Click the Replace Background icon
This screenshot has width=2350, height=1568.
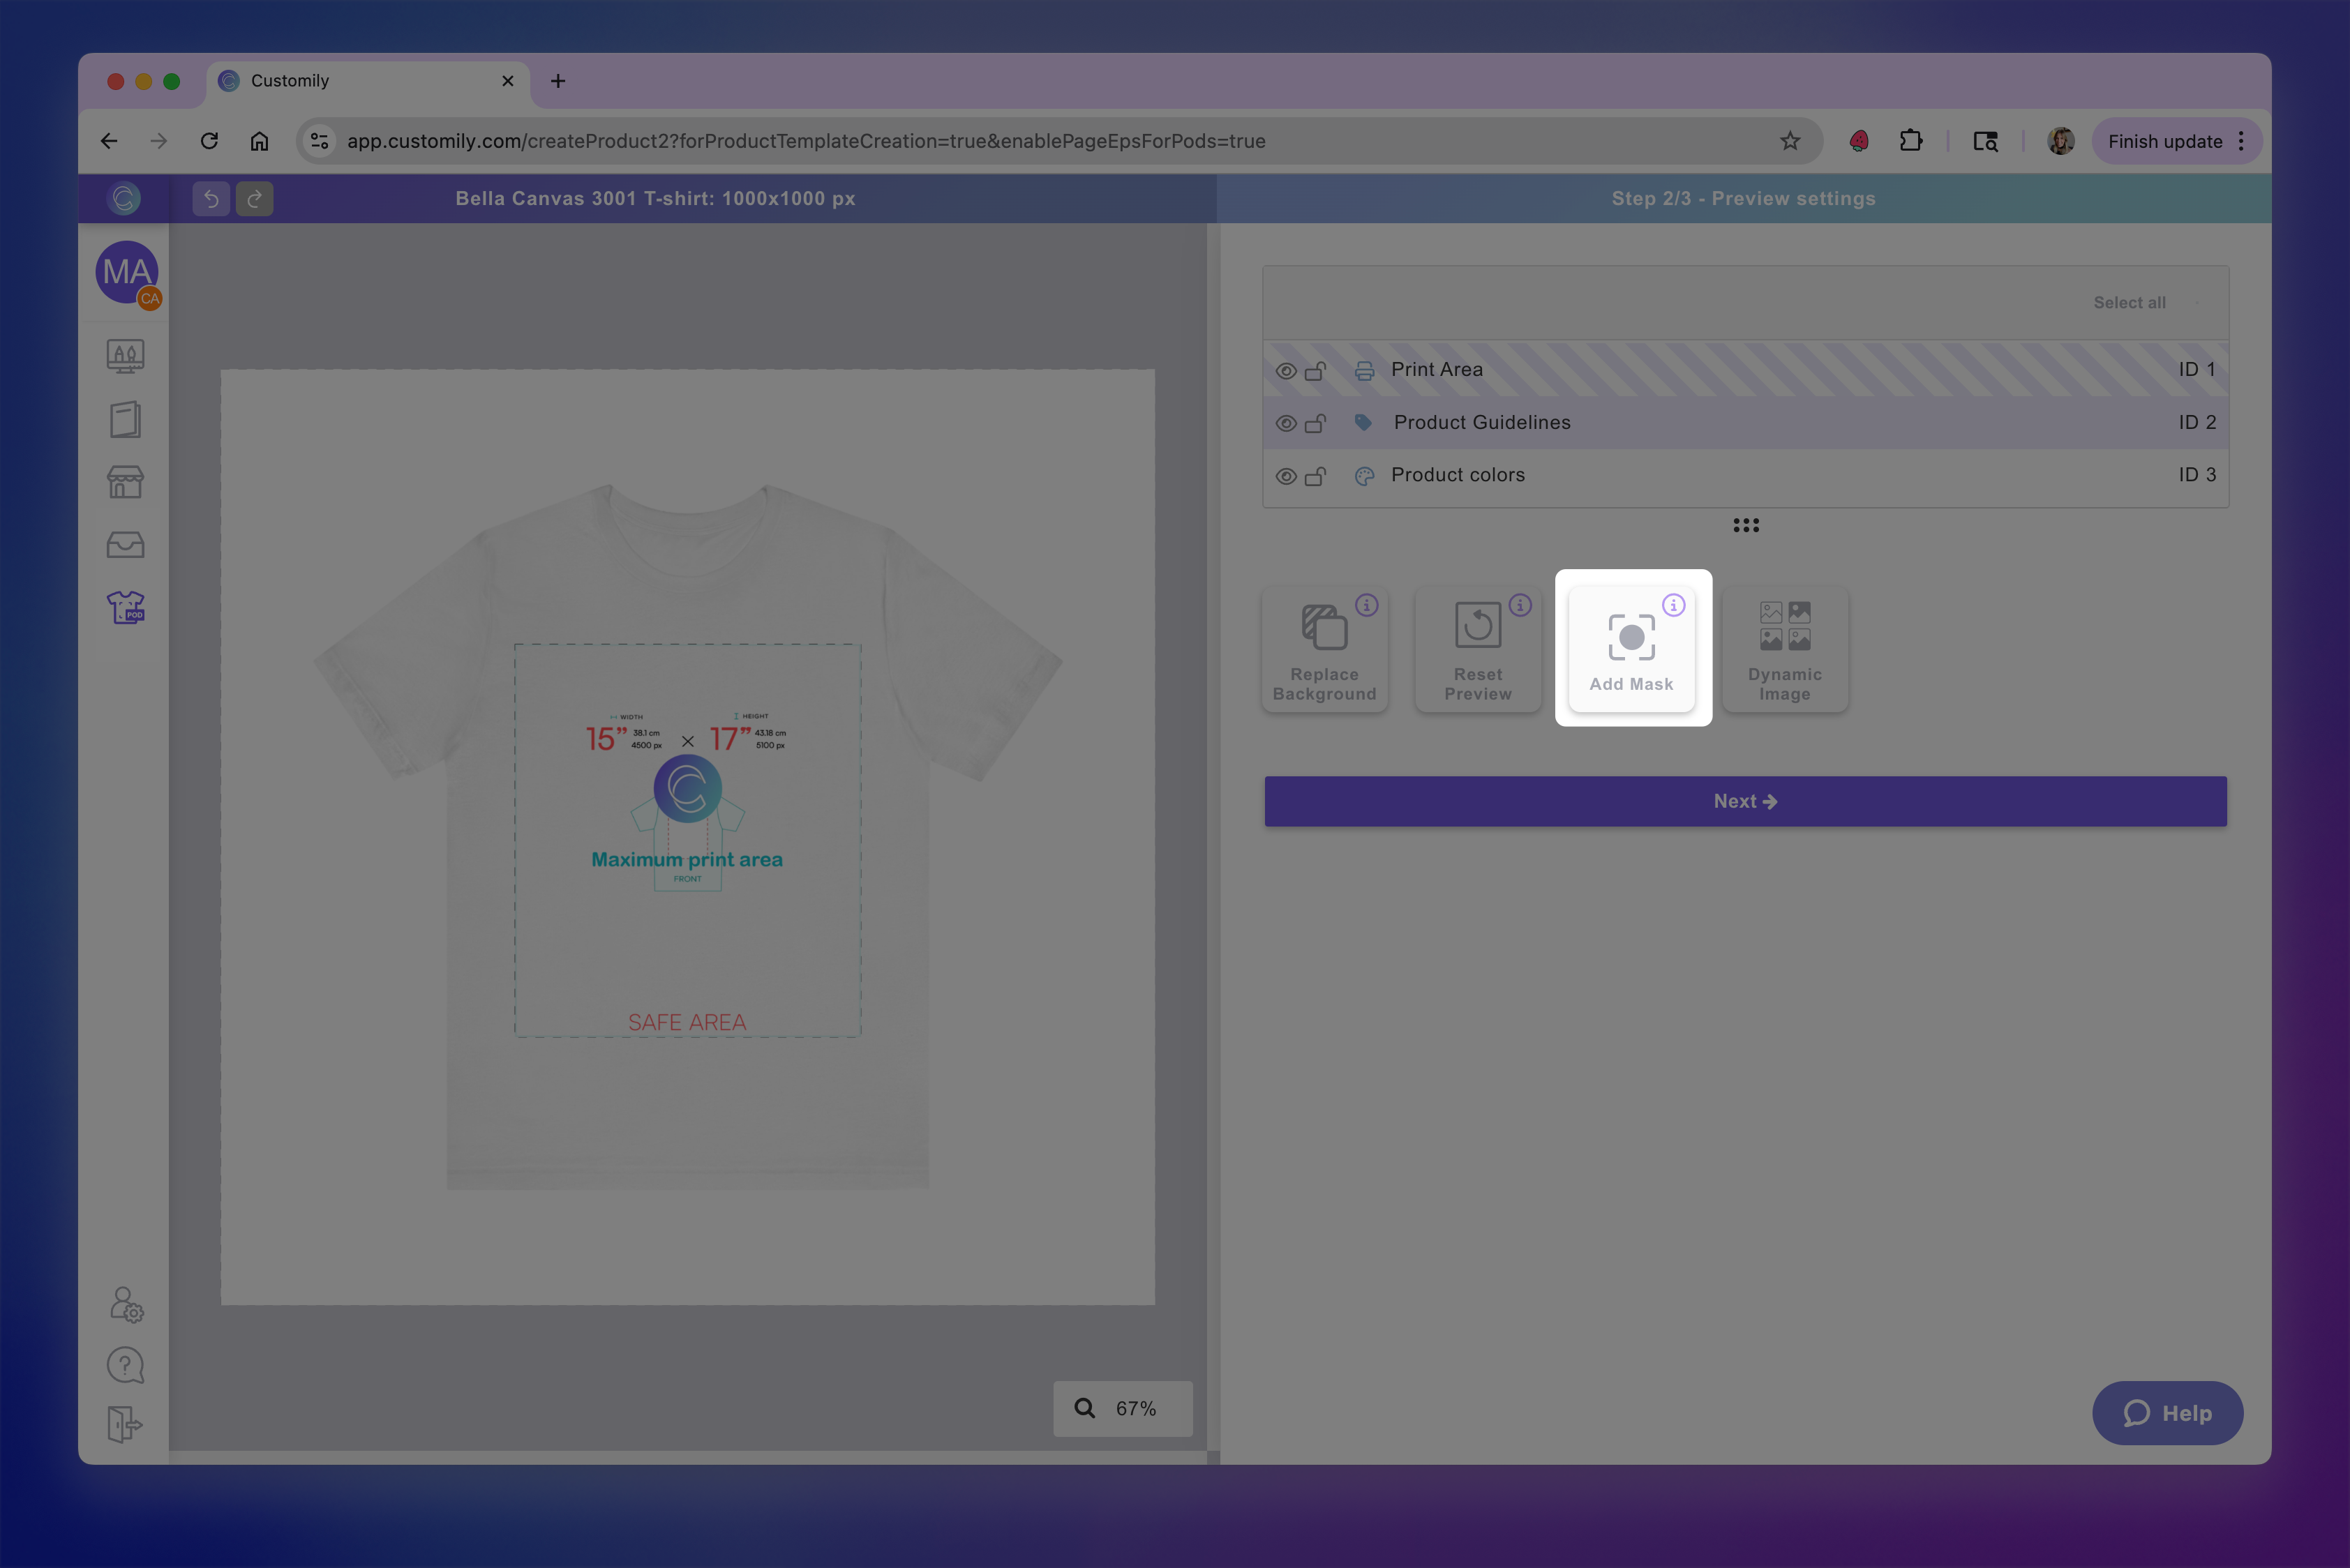[1324, 628]
